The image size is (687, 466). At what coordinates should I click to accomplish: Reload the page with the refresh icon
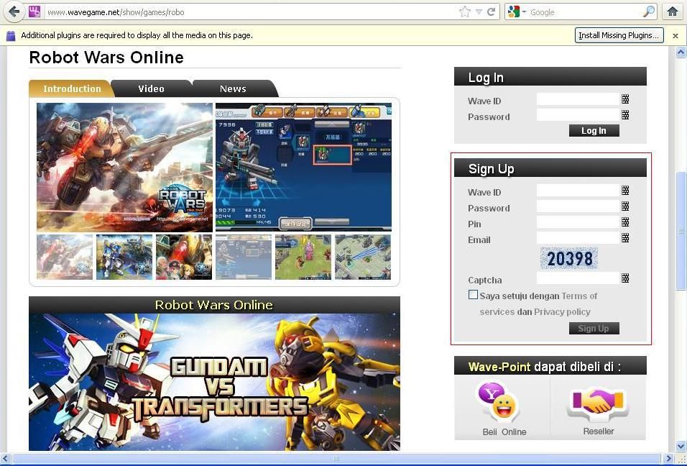(491, 12)
